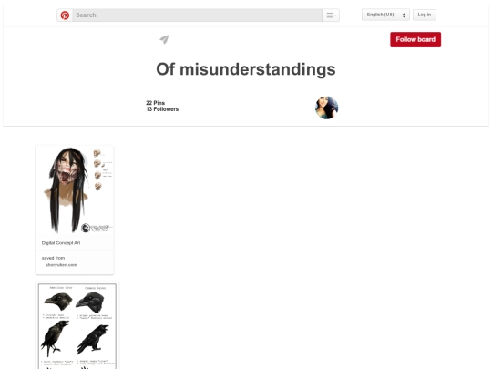This screenshot has height=369, width=492.
Task: Click the Mortal Kombat logo on concept art
Action: [86, 228]
